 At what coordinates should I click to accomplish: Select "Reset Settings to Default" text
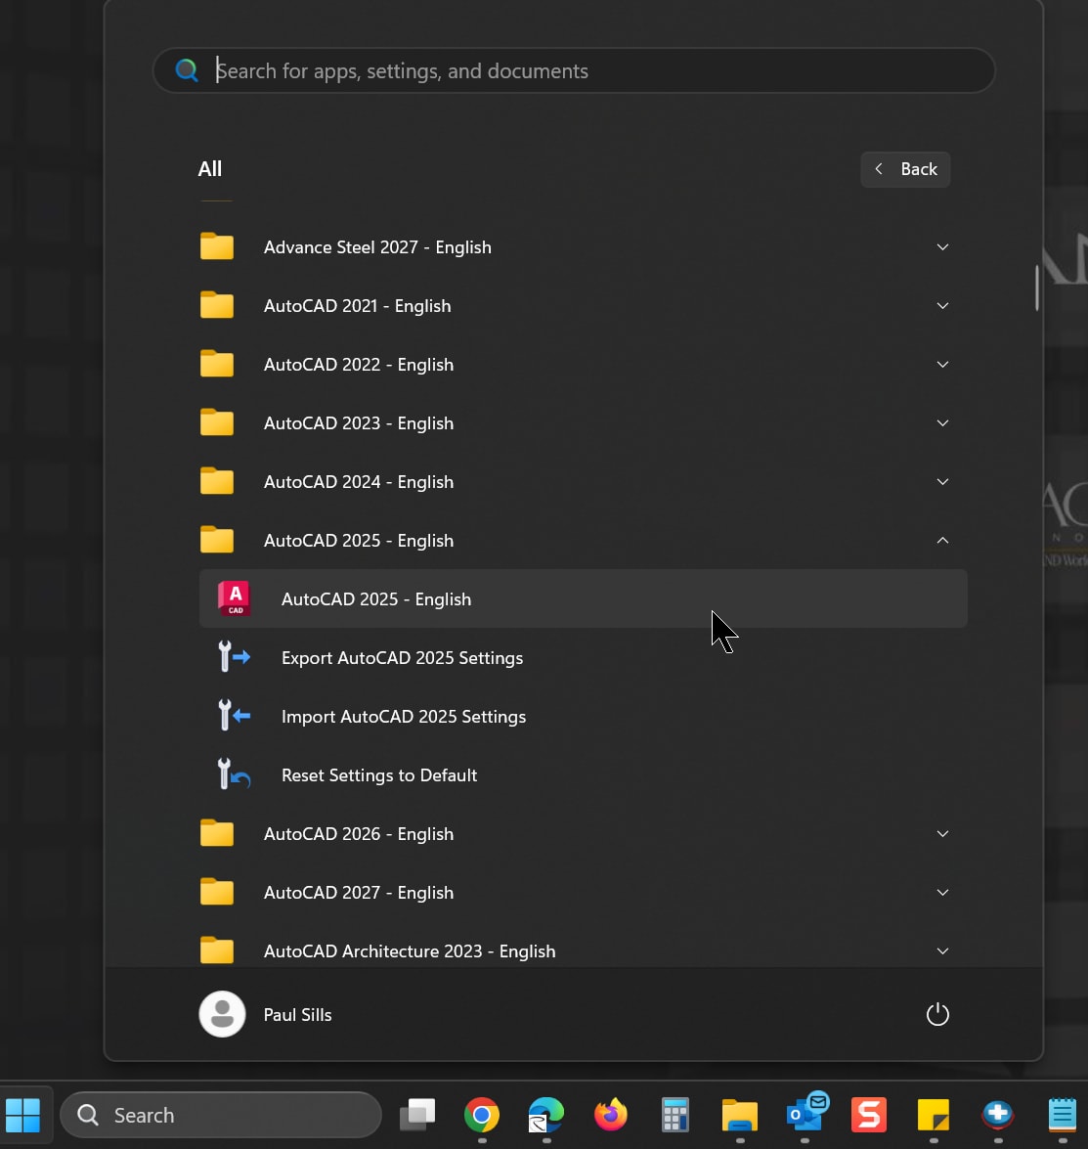click(x=379, y=775)
